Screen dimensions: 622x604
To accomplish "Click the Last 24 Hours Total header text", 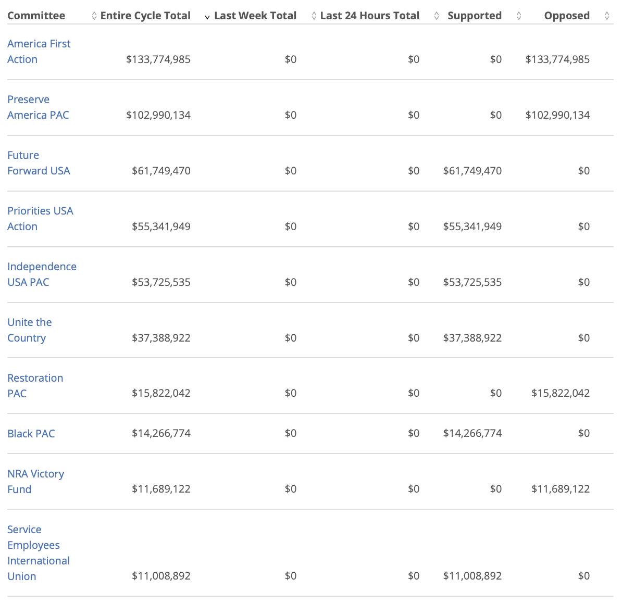I will point(370,16).
